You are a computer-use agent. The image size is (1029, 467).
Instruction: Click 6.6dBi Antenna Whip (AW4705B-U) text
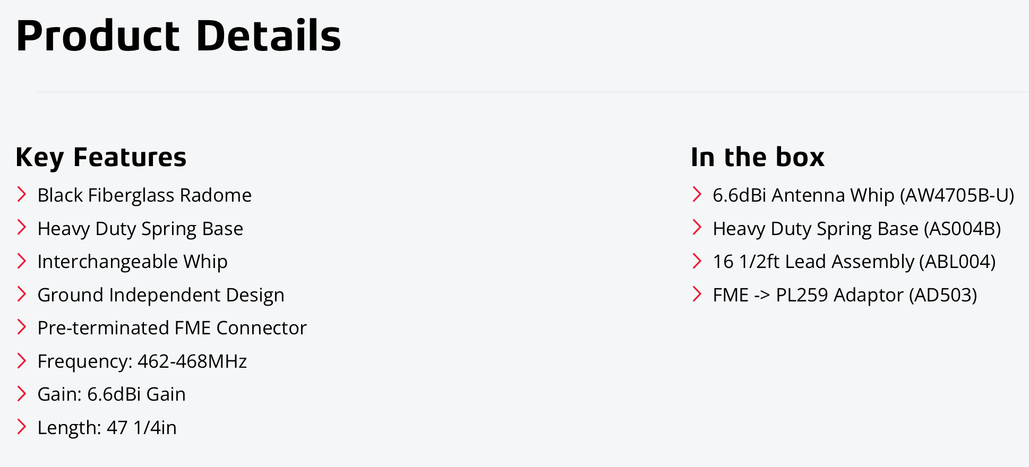coord(863,195)
